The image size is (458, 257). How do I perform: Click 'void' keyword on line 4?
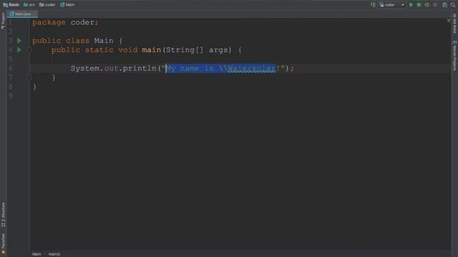[x=127, y=50]
